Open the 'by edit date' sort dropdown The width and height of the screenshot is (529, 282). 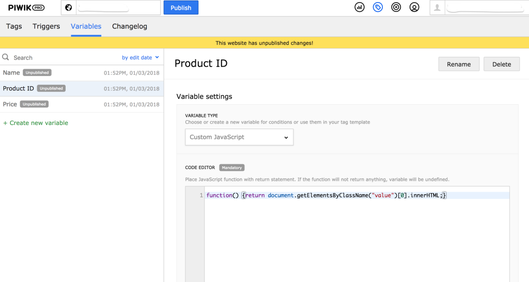[141, 58]
